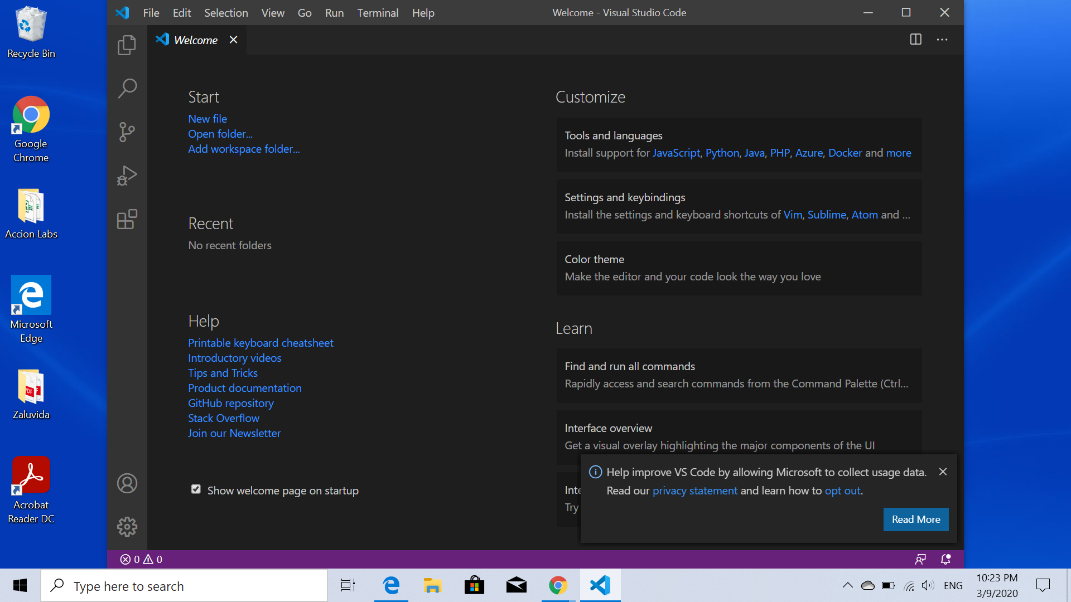Open Mail app from taskbar
1071x602 pixels.
[x=516, y=585]
